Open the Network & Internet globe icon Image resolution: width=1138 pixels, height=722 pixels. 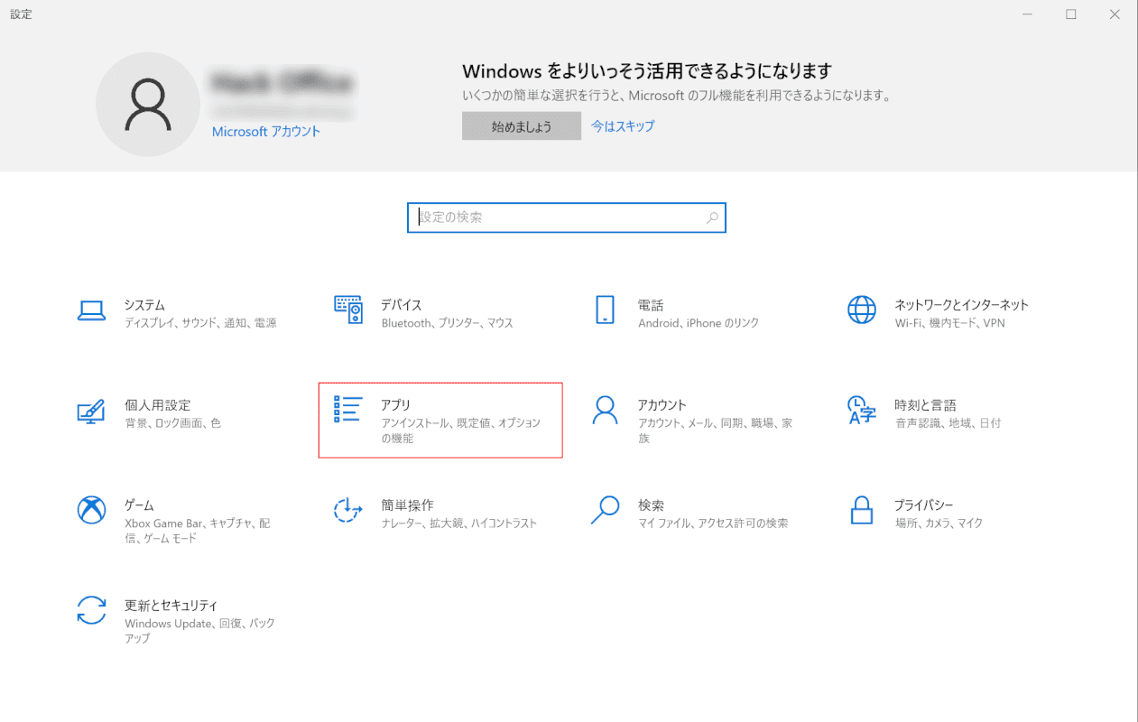[x=861, y=310]
